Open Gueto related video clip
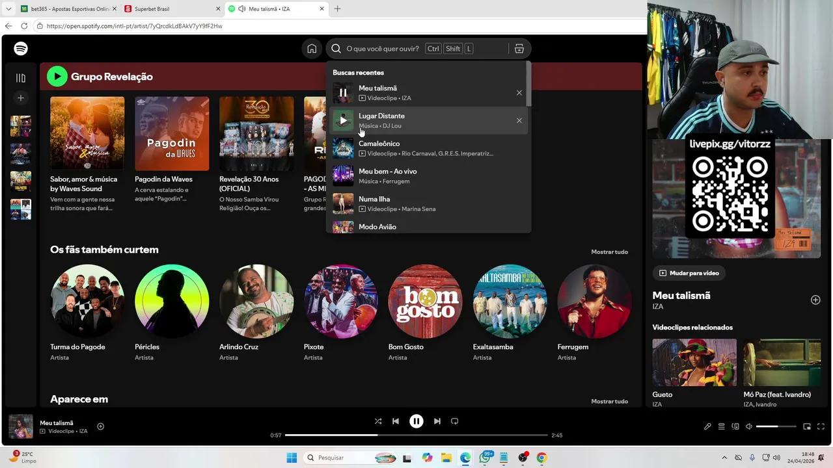The height and width of the screenshot is (468, 833). (694, 373)
